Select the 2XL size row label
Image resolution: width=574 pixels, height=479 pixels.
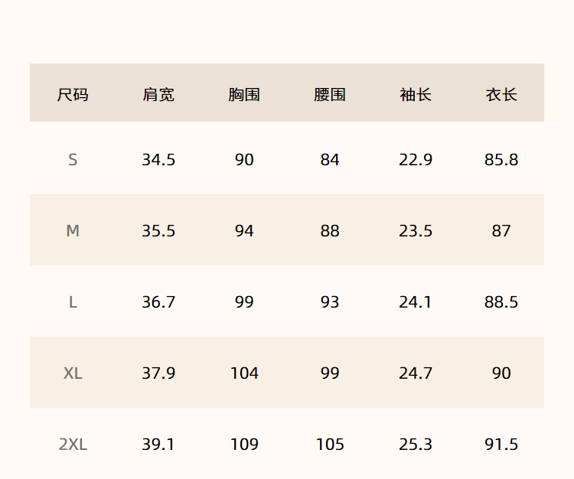[x=73, y=445]
